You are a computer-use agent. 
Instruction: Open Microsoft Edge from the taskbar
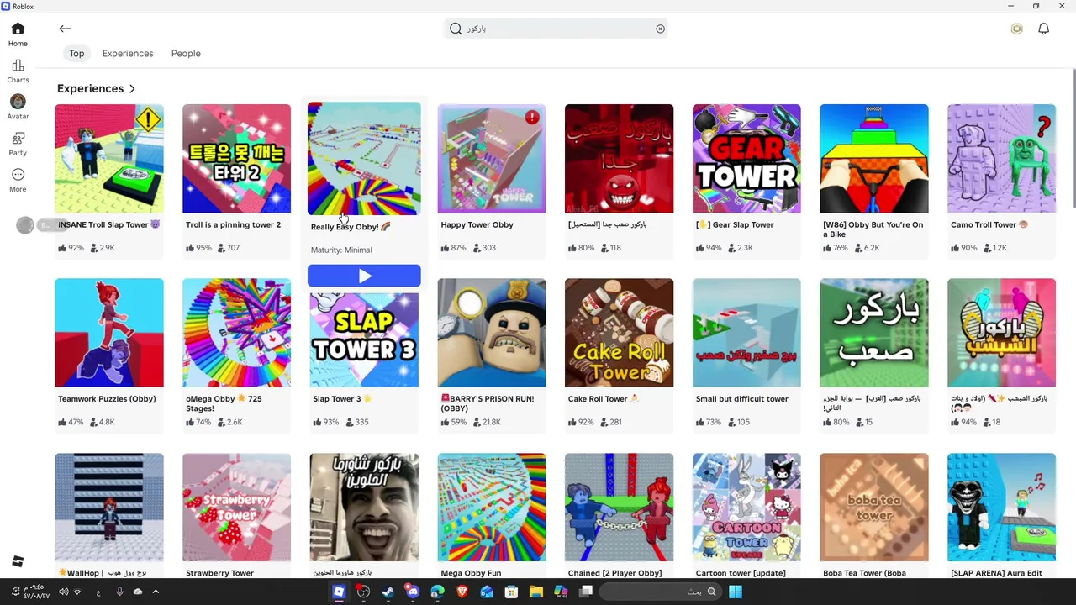(437, 592)
